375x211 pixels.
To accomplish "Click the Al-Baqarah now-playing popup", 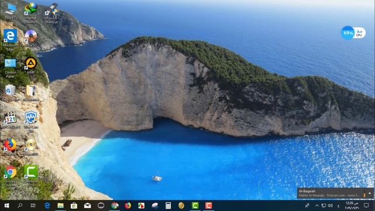I will click(335, 193).
